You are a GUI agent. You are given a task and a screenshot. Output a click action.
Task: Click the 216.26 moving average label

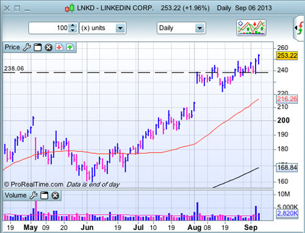[x=287, y=99]
